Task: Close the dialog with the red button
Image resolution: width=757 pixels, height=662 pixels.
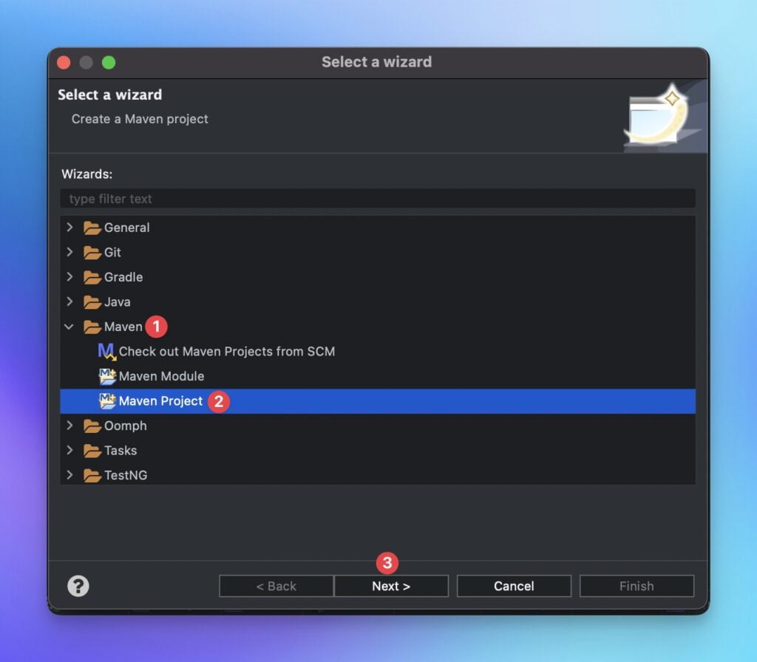Action: click(64, 62)
